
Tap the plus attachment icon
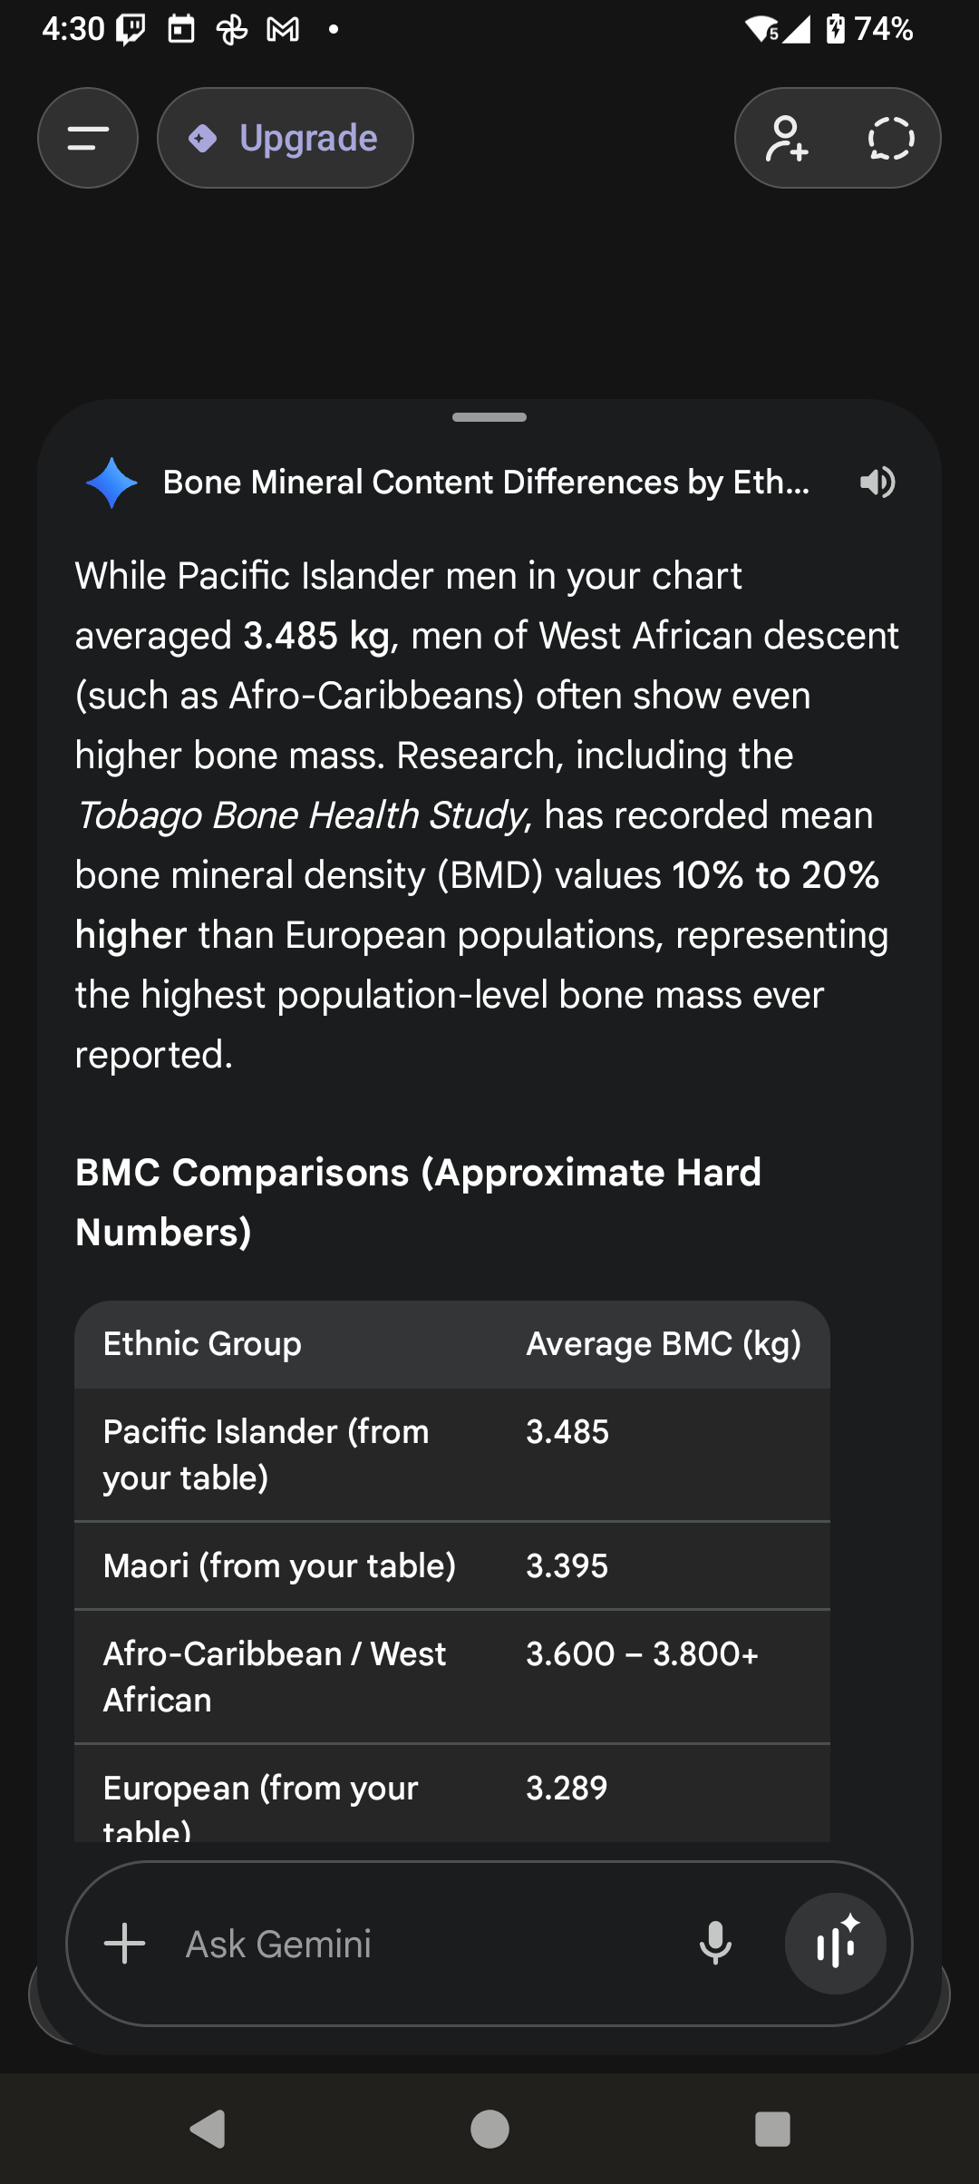click(x=125, y=1944)
